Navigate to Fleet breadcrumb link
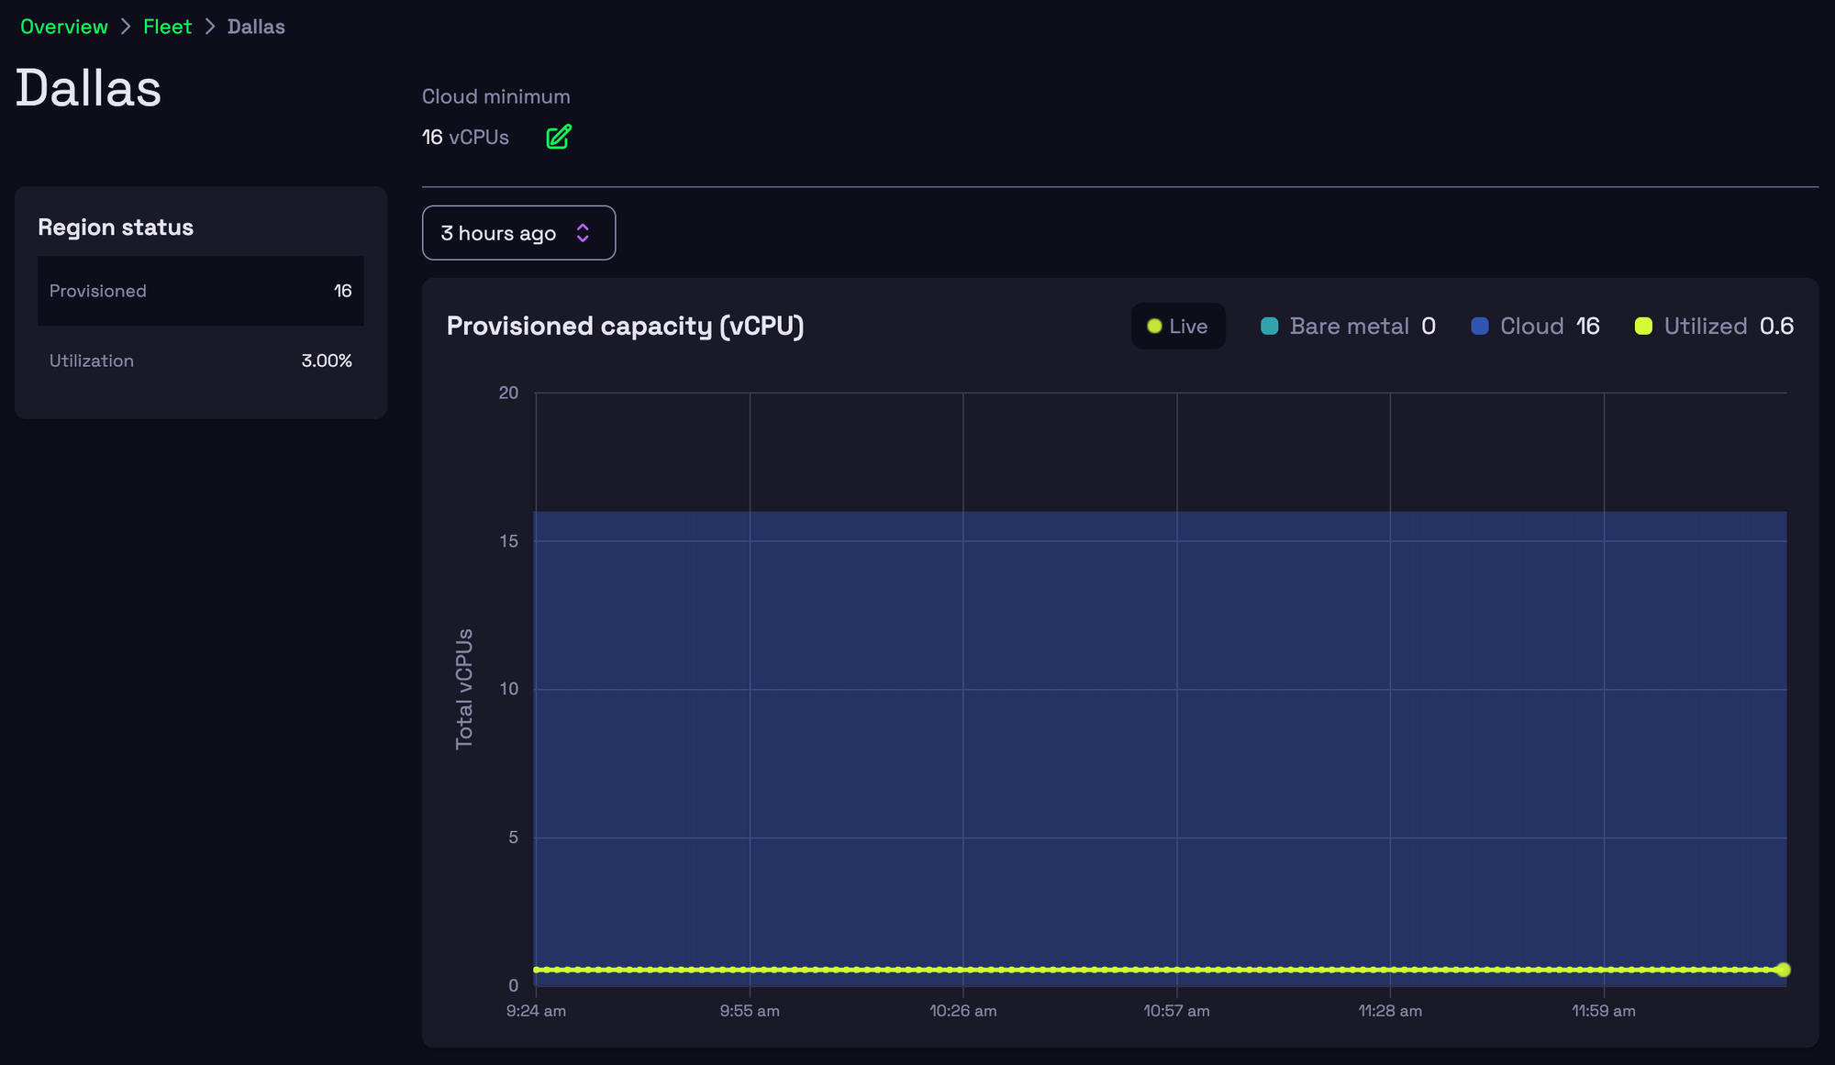The width and height of the screenshot is (1835, 1065). click(167, 27)
